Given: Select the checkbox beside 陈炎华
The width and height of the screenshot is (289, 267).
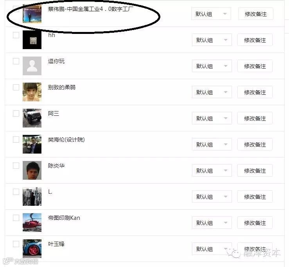Looking at the screenshot, I should pos(16,165).
